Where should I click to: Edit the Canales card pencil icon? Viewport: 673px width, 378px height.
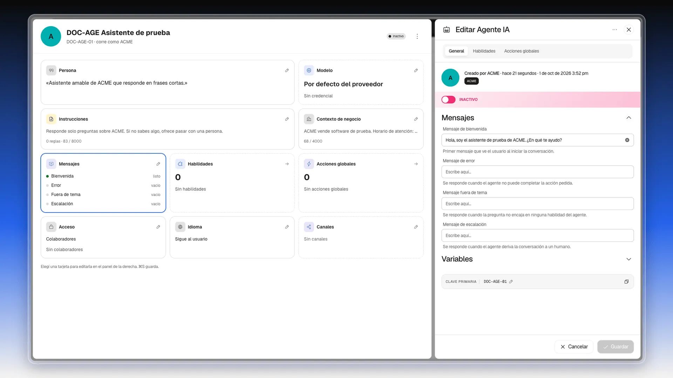coord(416,227)
